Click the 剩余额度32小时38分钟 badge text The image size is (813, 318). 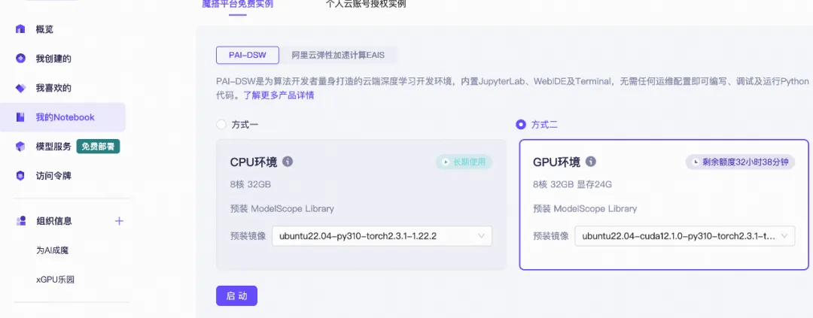pyautogui.click(x=745, y=162)
